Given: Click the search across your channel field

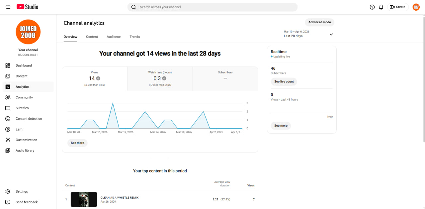Looking at the screenshot, I should [212, 7].
